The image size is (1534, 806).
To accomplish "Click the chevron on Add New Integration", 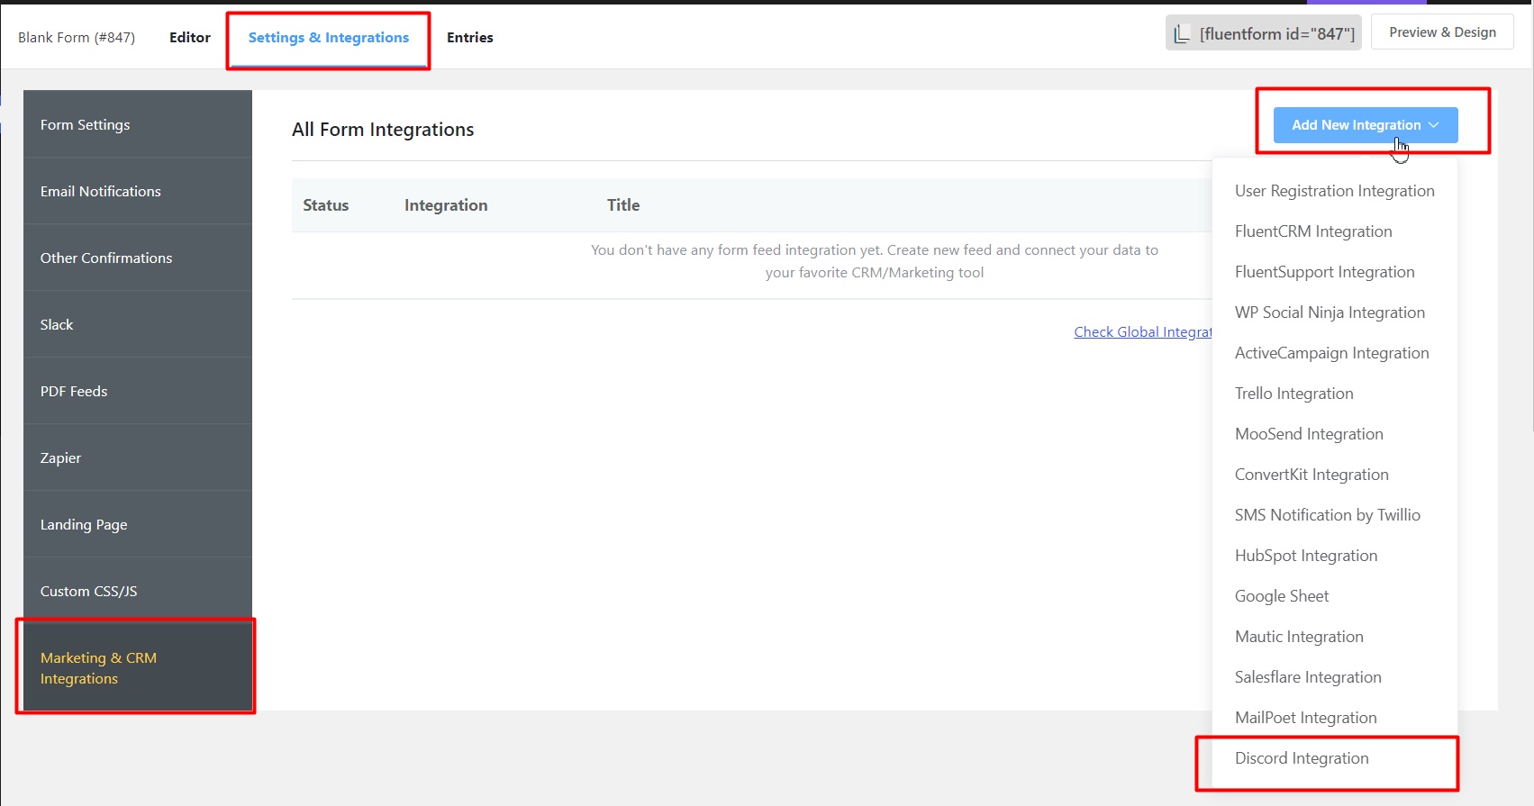I will (1433, 125).
